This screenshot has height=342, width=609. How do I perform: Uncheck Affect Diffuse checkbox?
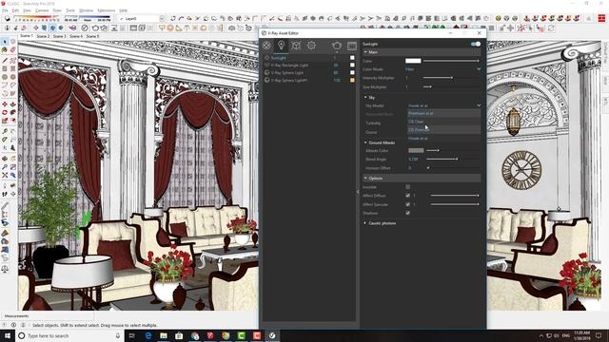[x=408, y=196]
